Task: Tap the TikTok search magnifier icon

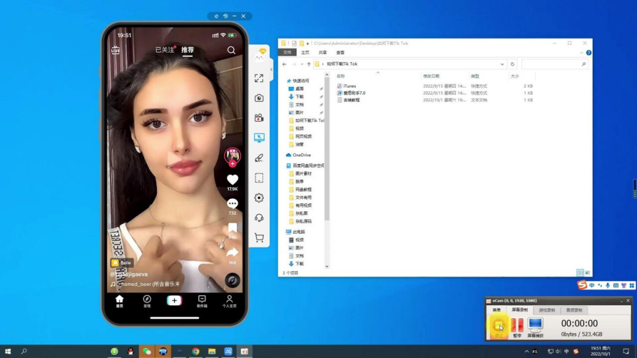Action: pyautogui.click(x=231, y=50)
